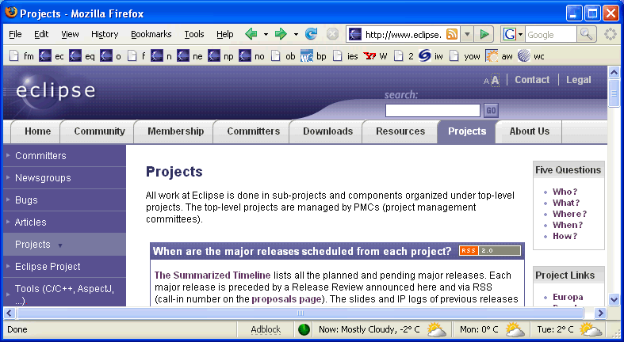Viewport: 624px width, 342px height.
Task: Click the 'Who?' link in Five Questions
Action: point(565,192)
